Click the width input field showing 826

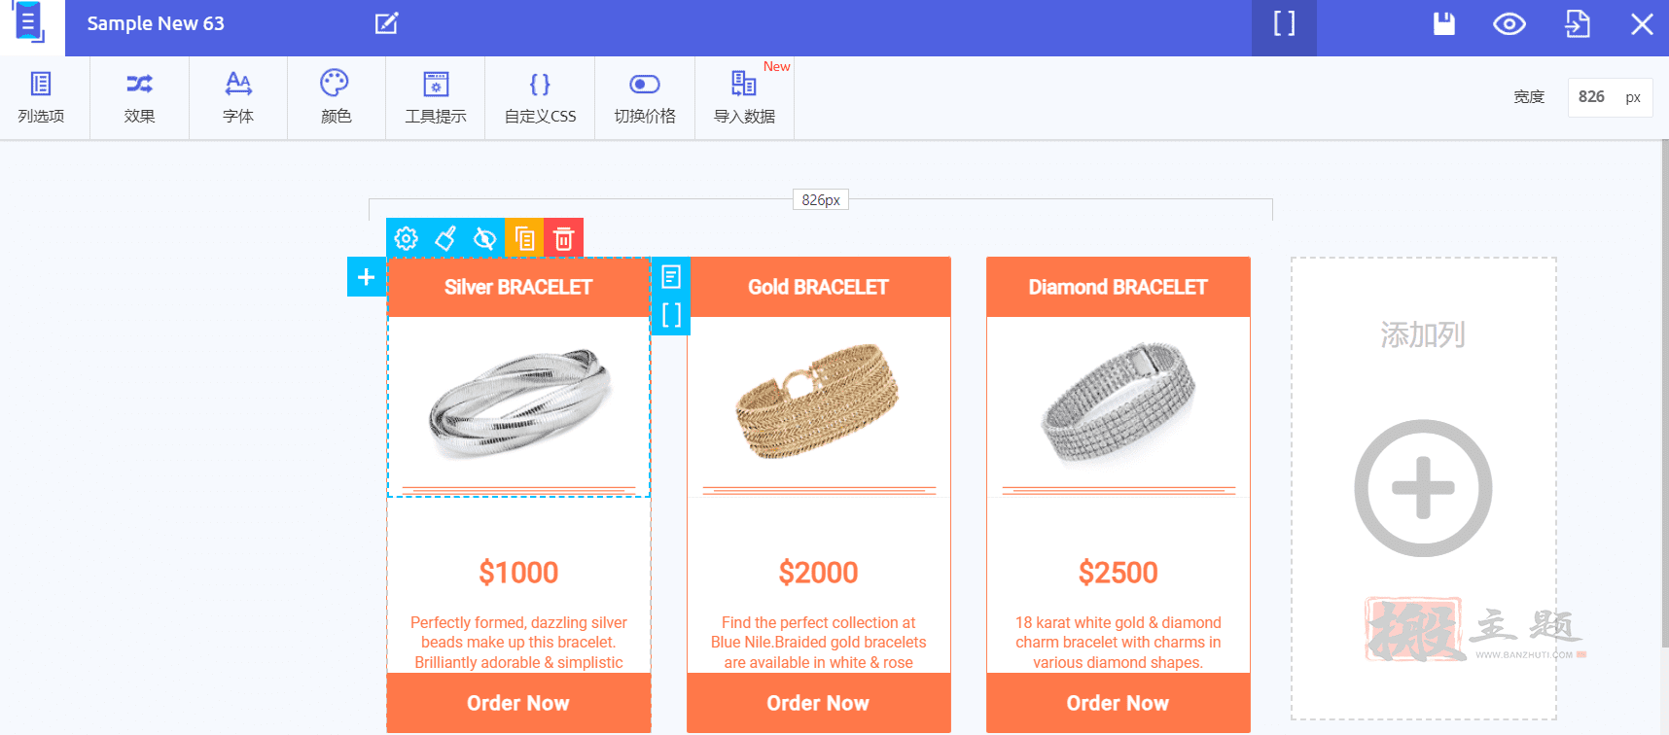pos(1610,97)
